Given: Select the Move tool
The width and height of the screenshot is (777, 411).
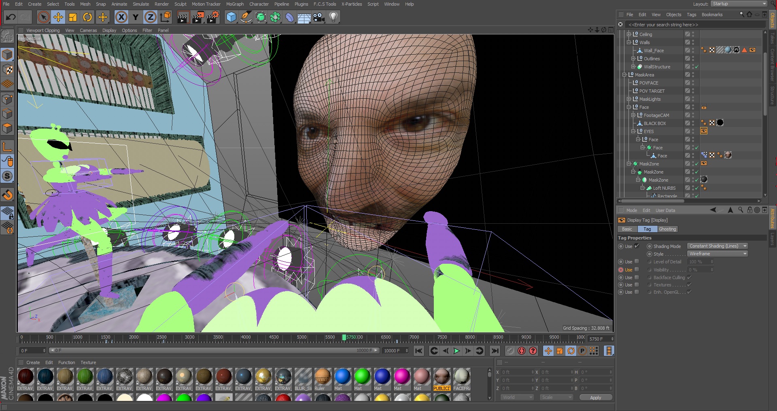Looking at the screenshot, I should pos(58,17).
